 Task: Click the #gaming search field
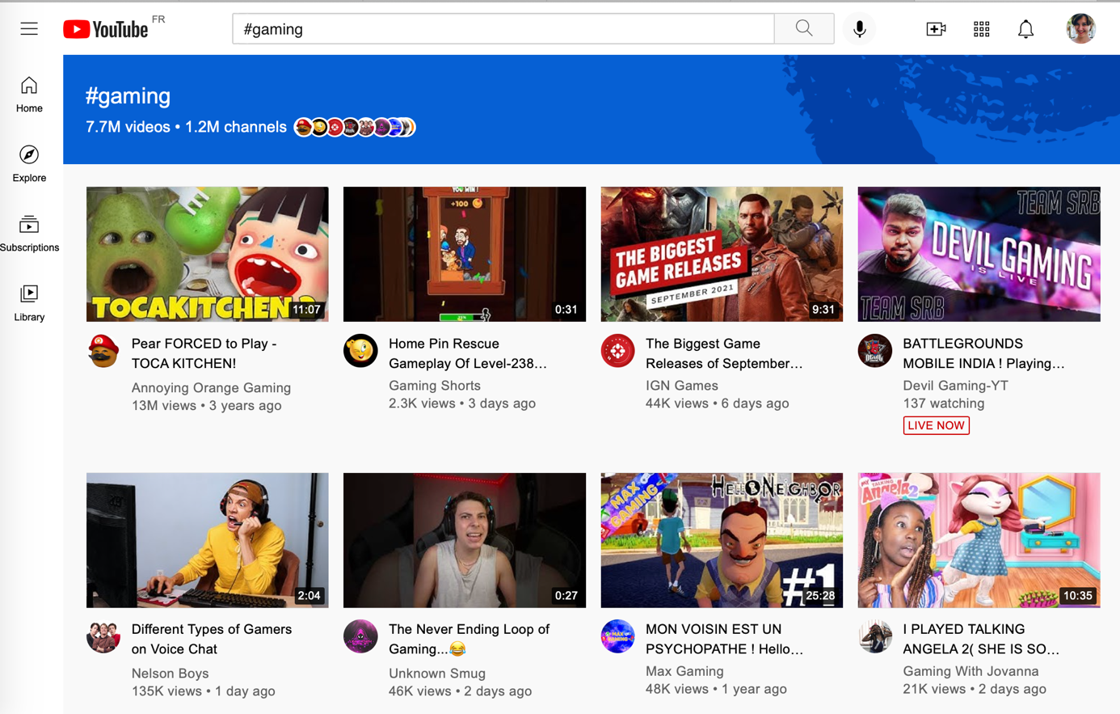click(503, 29)
